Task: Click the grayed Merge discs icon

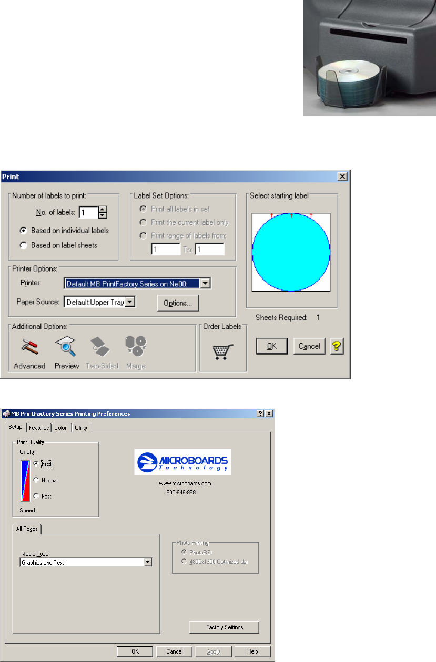Action: [136, 346]
